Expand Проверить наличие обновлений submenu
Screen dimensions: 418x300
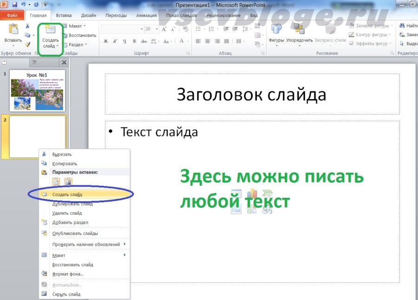click(x=84, y=244)
